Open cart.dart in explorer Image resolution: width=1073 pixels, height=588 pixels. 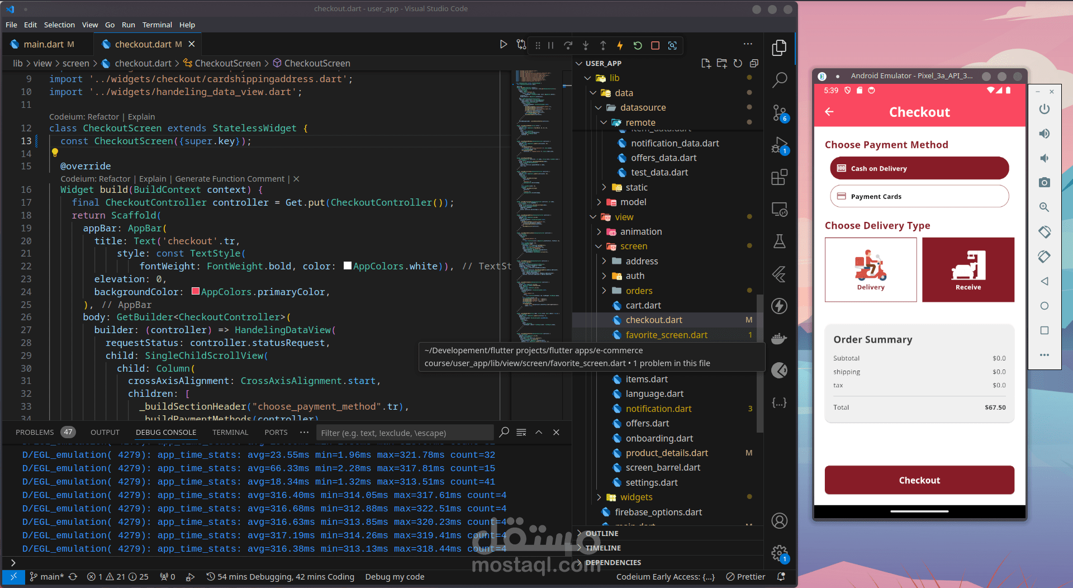click(x=643, y=305)
